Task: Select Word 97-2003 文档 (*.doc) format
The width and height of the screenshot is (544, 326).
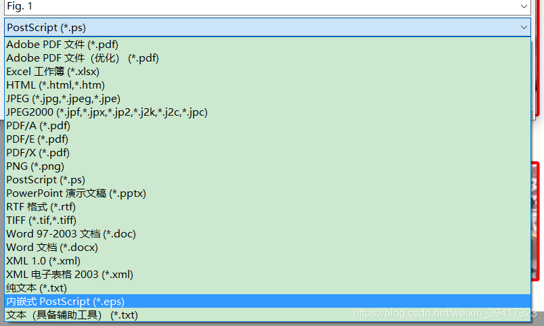Action: 267,234
